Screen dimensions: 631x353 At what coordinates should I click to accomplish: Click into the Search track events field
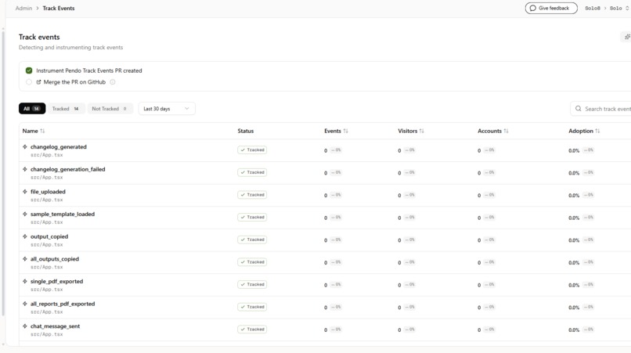coord(600,109)
